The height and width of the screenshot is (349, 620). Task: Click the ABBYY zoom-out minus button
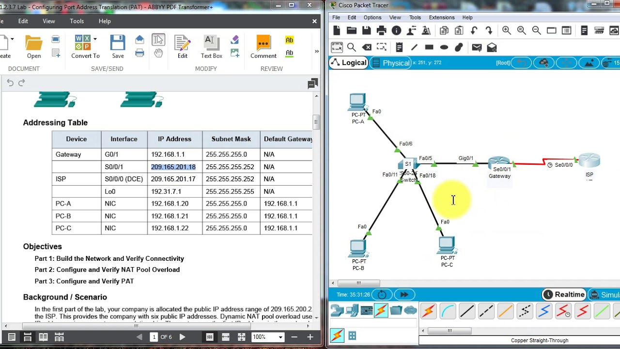(294, 337)
